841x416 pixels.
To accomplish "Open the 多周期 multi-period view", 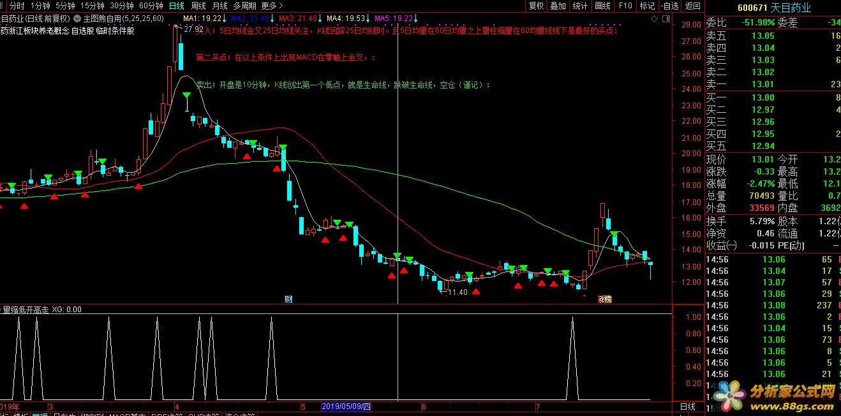I will (244, 6).
